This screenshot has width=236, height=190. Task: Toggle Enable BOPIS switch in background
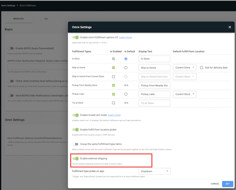click(11, 48)
